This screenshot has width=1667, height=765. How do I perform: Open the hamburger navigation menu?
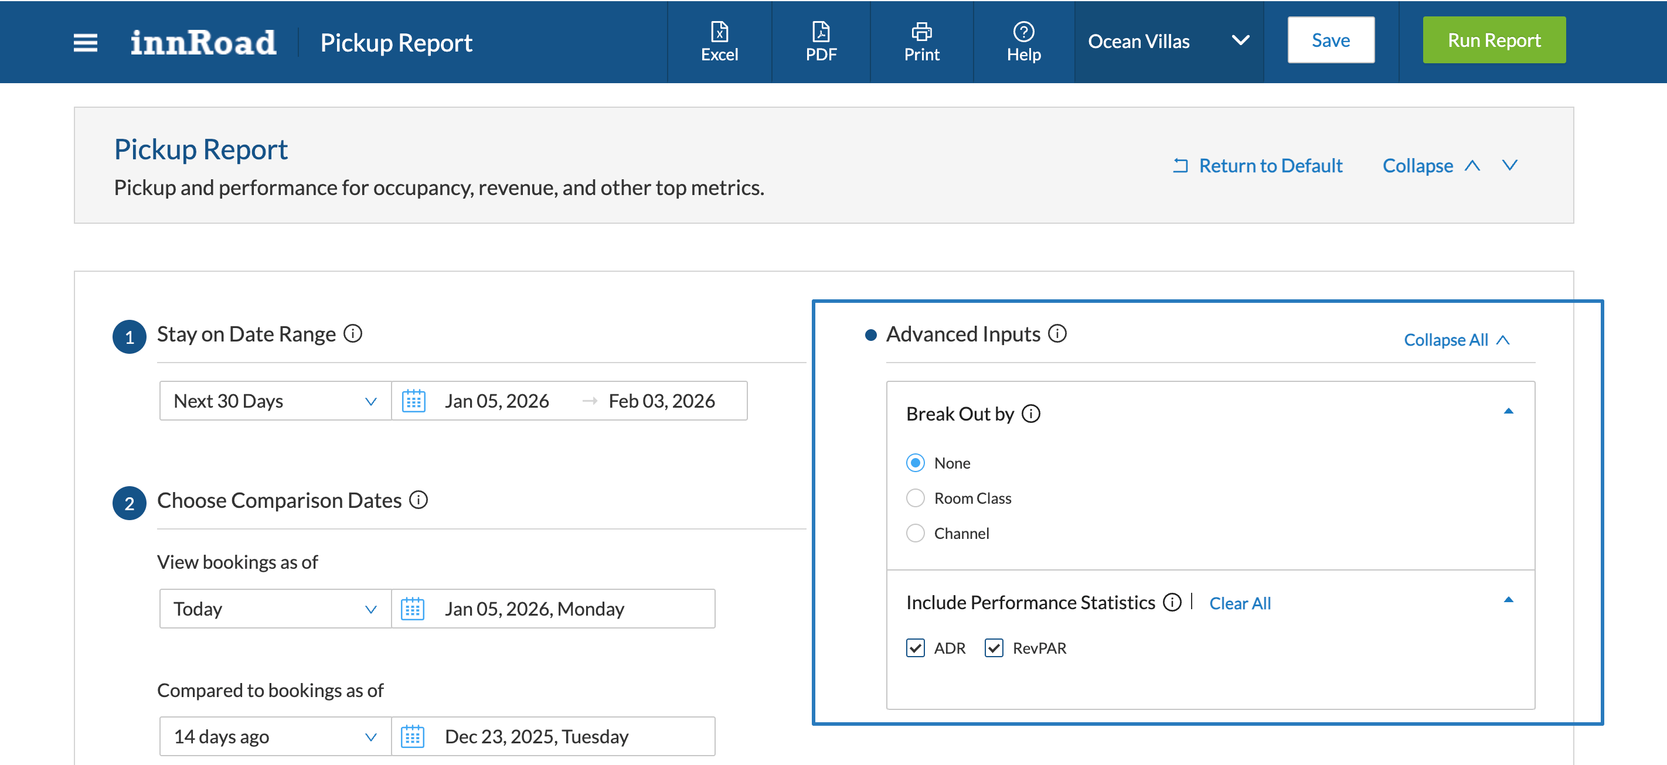click(x=85, y=43)
